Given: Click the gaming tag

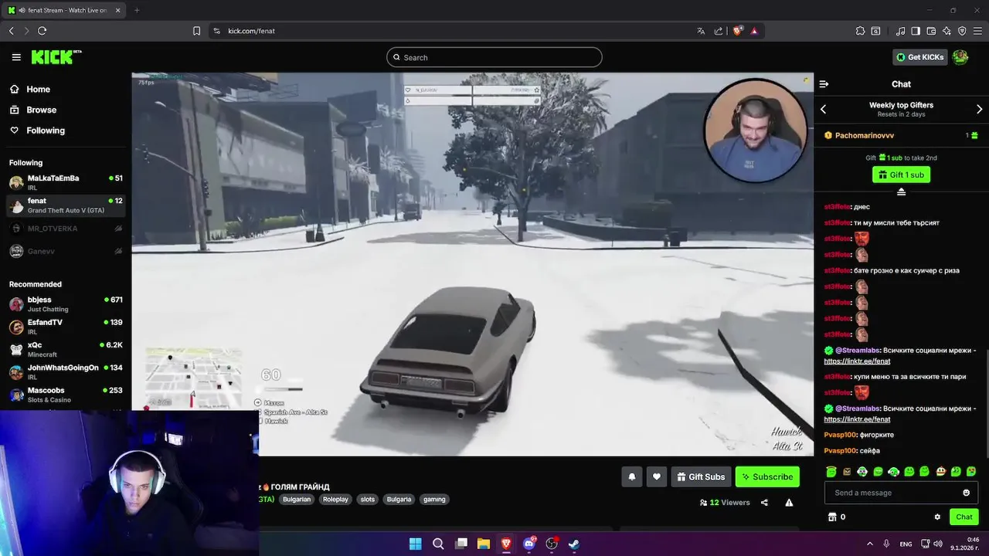Looking at the screenshot, I should pos(434,500).
